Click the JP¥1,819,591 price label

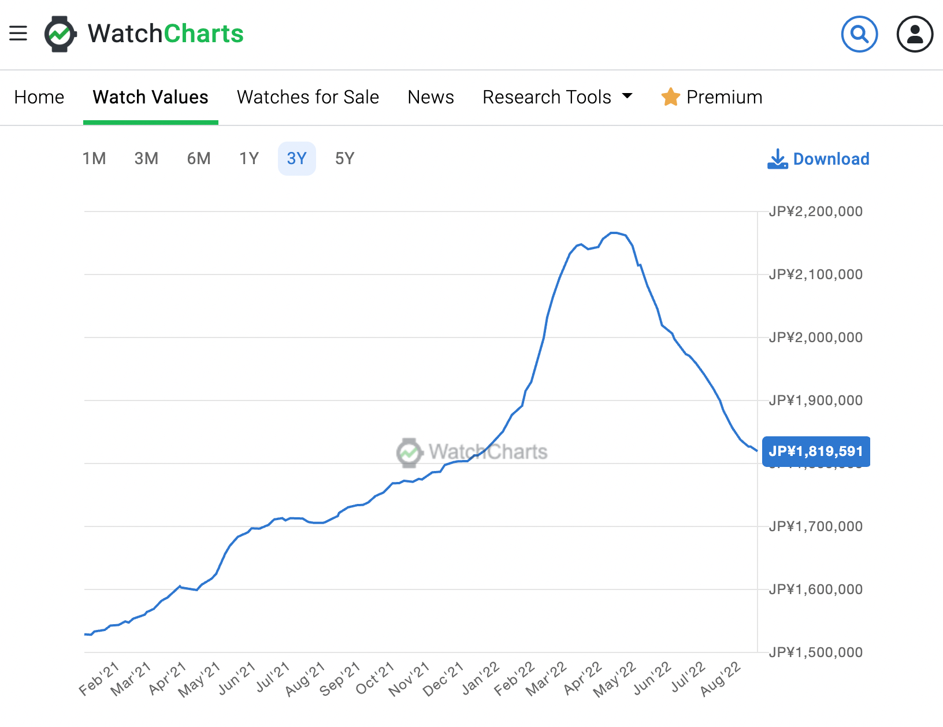816,451
